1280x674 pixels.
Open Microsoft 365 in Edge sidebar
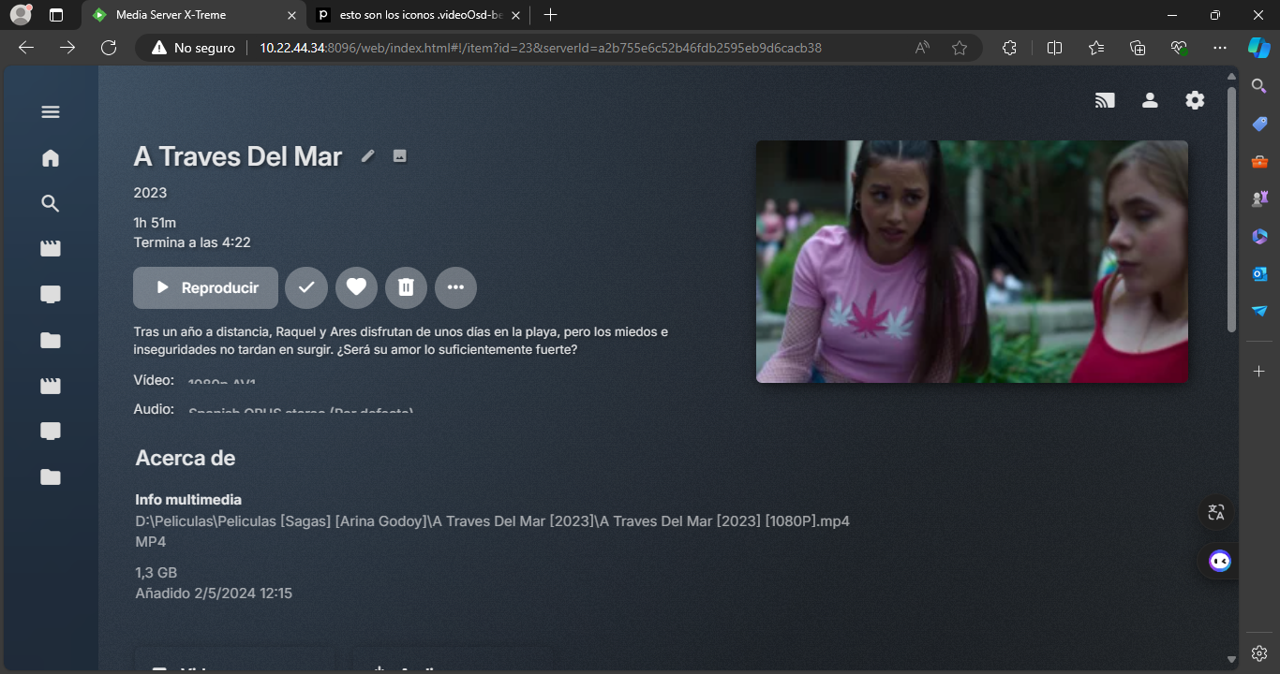tap(1259, 236)
